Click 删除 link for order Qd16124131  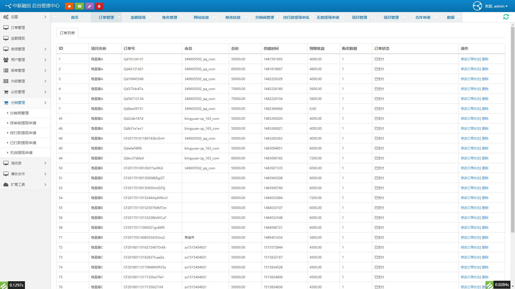pyautogui.click(x=485, y=59)
